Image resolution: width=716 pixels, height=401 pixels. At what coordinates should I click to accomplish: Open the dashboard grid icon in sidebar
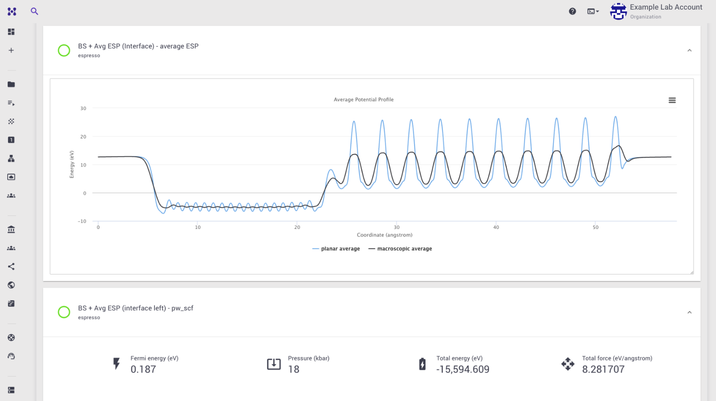pyautogui.click(x=11, y=32)
